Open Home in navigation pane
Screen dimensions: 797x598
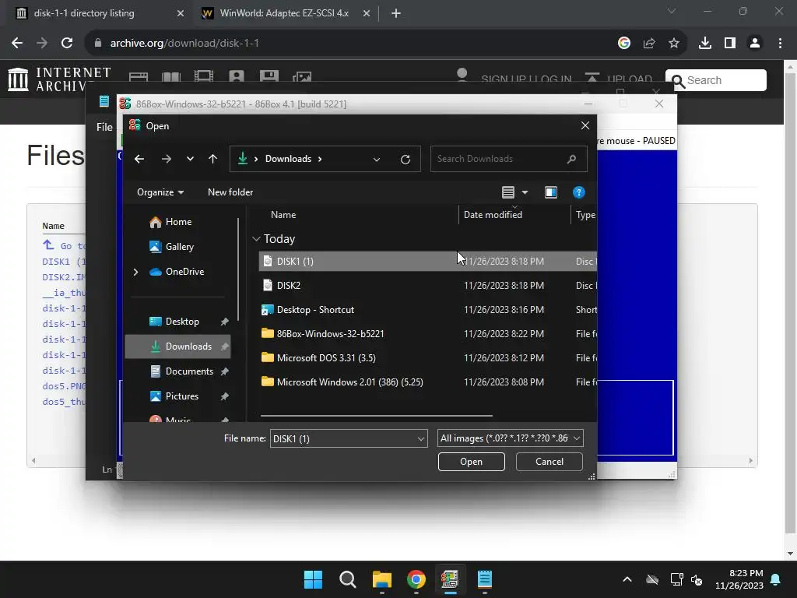pyautogui.click(x=170, y=222)
